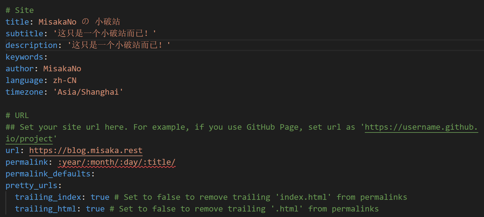The width and height of the screenshot is (484, 217).
Task: Click the pretty_urls key
Action: pos(32,185)
